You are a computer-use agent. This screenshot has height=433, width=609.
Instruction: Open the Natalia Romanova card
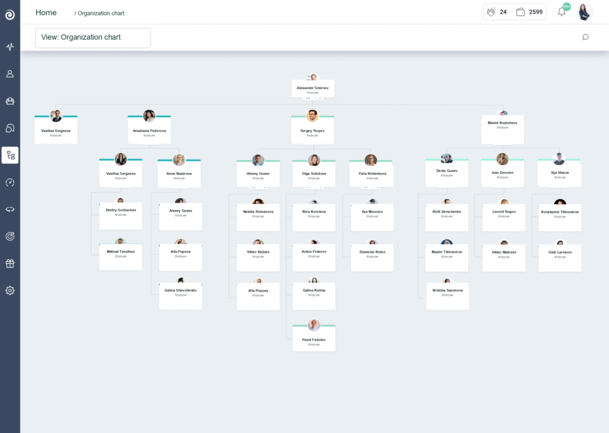pyautogui.click(x=258, y=218)
